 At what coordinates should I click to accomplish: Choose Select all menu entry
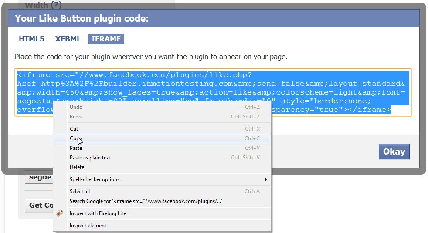pyautogui.click(x=162, y=192)
